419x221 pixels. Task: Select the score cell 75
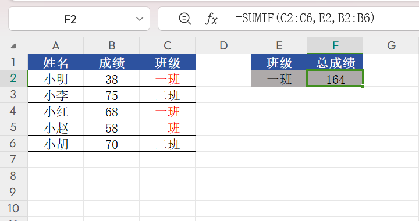click(x=111, y=95)
